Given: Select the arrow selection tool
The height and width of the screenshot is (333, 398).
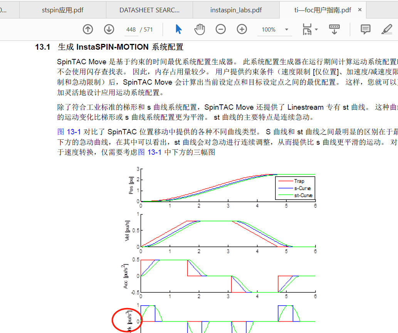Looking at the screenshot, I should pos(178,29).
